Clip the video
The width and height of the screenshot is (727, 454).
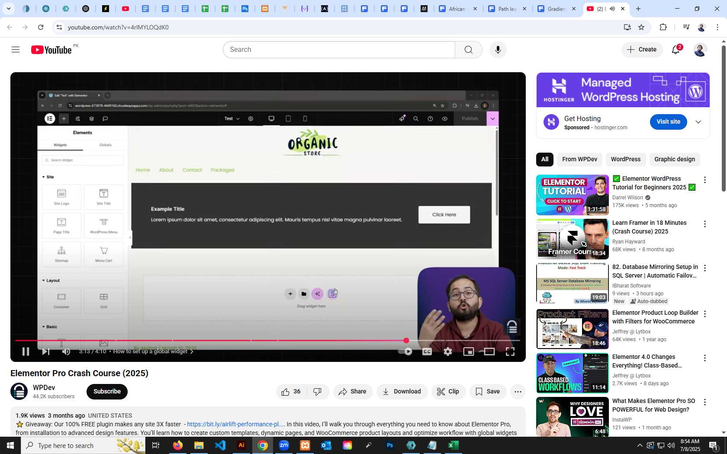(448, 392)
